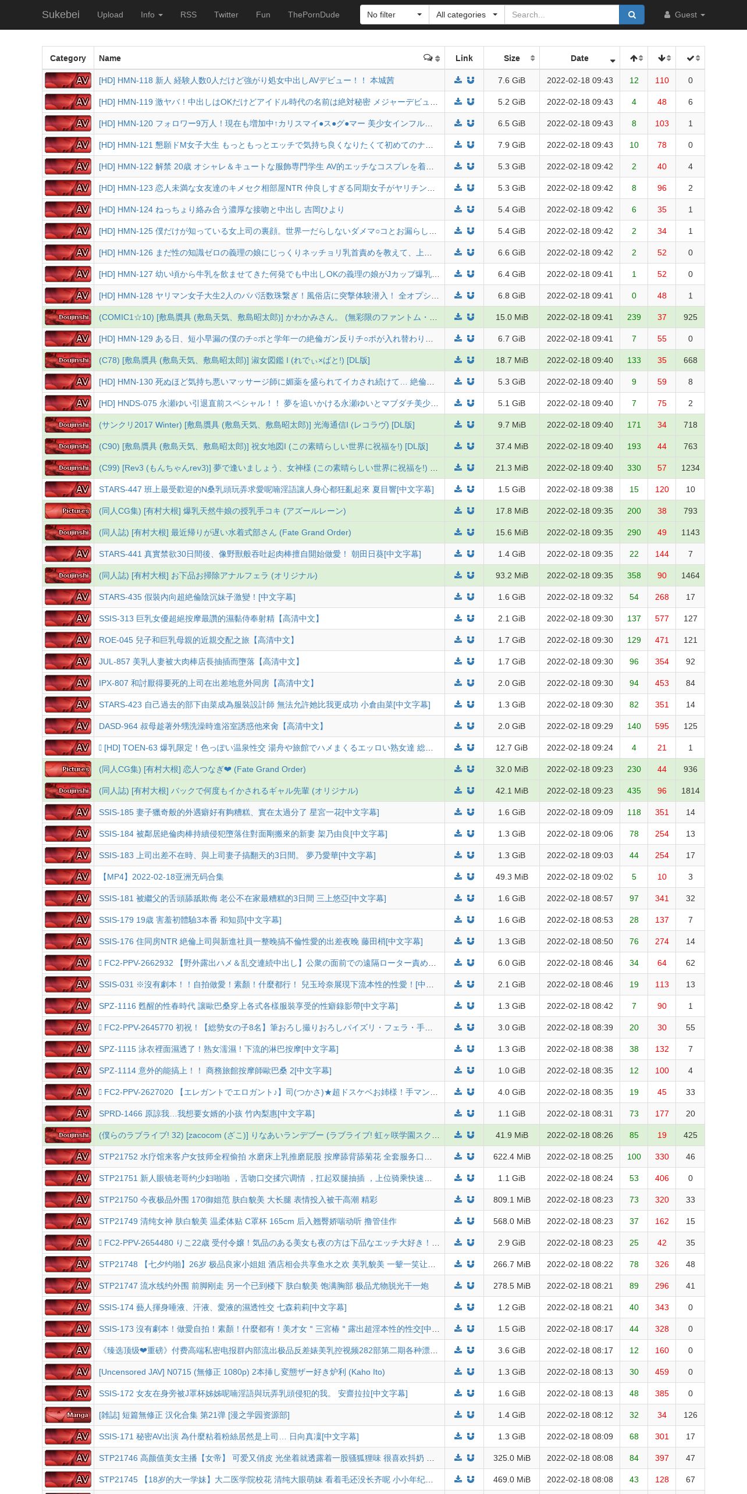Screen dimensions: 747x1494
Task: Sort torrents by Size column
Action: 512,58
